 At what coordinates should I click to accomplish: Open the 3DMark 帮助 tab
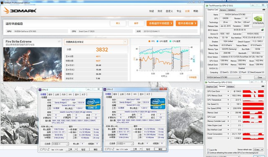196,11
